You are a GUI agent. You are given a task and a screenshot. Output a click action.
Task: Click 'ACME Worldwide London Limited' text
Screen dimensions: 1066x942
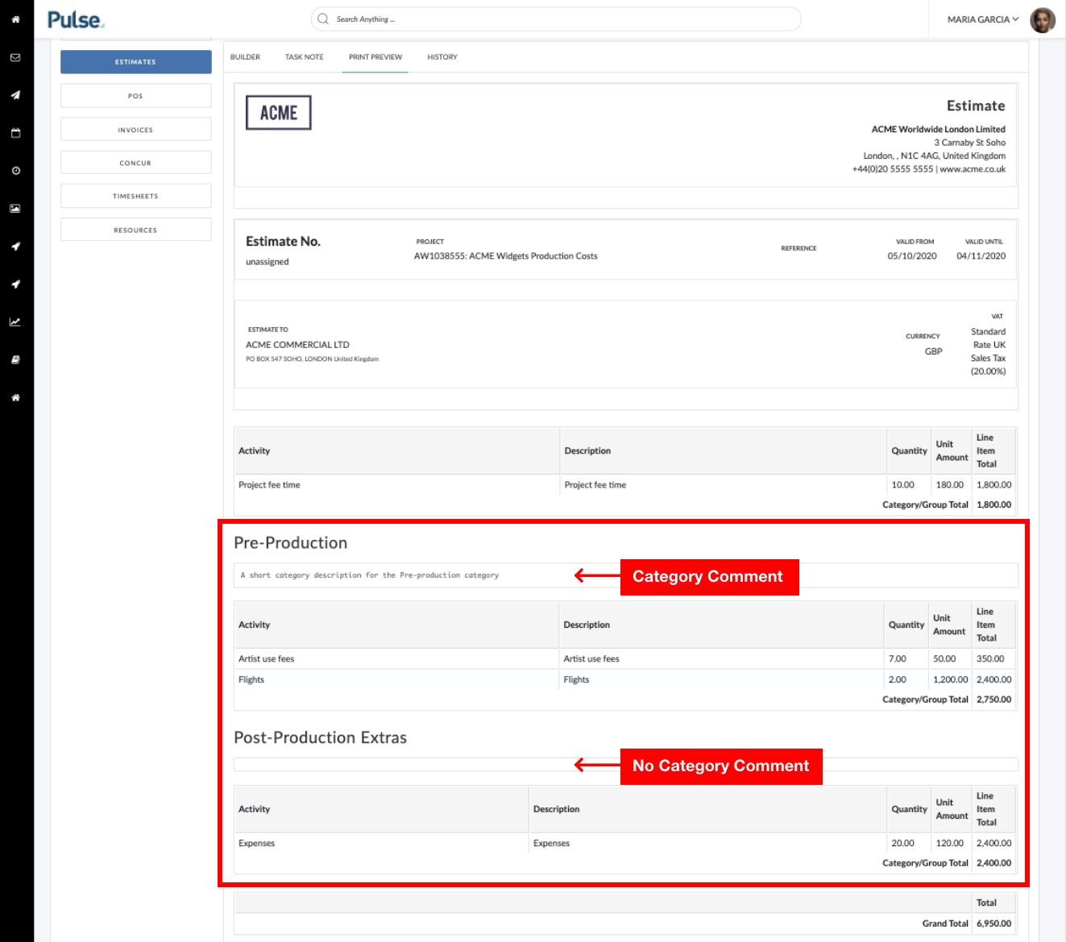click(938, 129)
